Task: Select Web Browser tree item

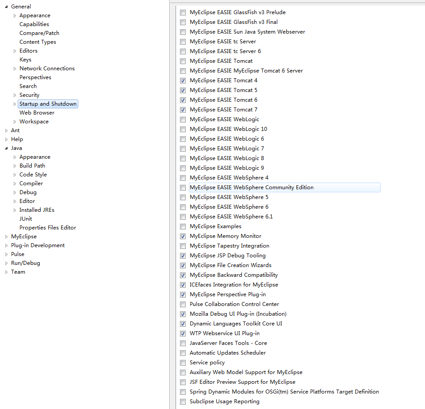Action: 37,113
